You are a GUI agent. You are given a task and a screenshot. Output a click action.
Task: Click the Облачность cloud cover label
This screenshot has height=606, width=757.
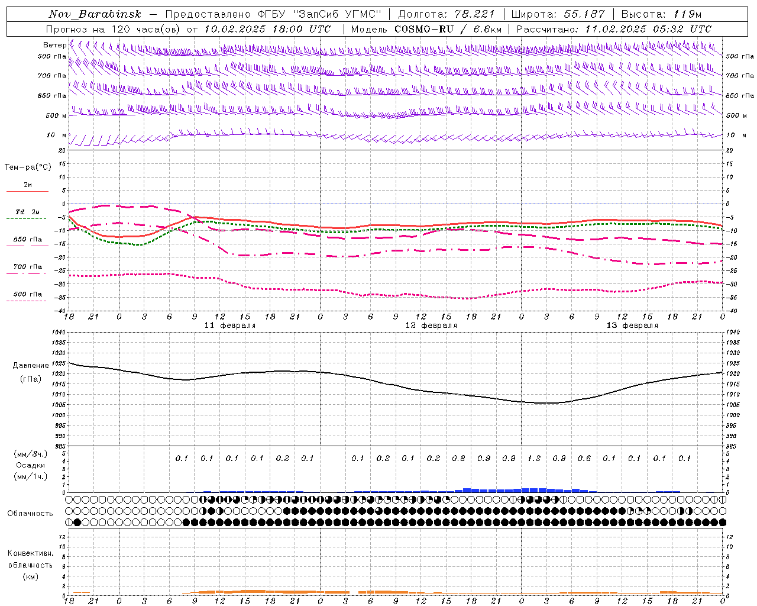pos(30,513)
